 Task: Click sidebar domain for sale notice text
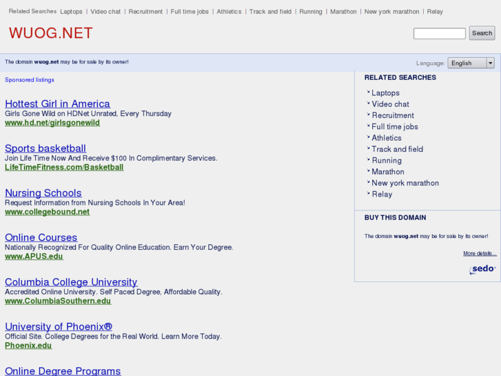427,236
